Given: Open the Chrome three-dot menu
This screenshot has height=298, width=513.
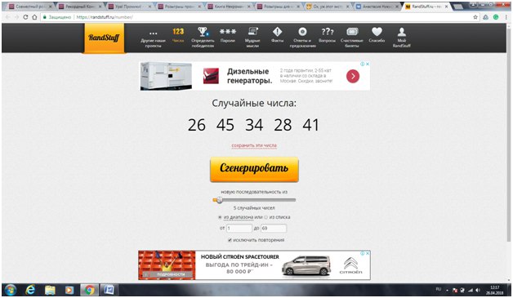Looking at the screenshot, I should (x=506, y=17).
